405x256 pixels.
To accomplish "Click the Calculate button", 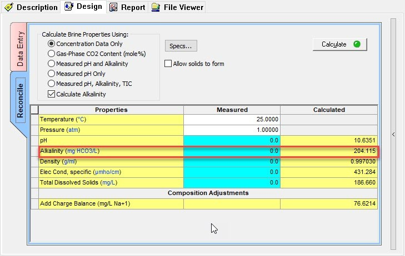I will 339,44.
